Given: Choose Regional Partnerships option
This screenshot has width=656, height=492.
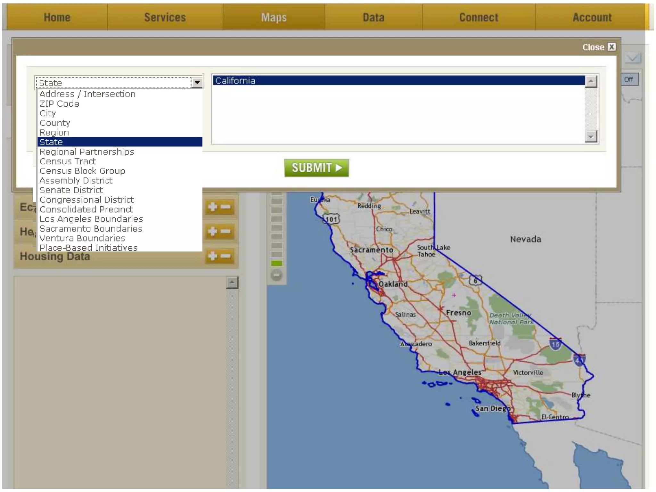Looking at the screenshot, I should tap(120, 152).
